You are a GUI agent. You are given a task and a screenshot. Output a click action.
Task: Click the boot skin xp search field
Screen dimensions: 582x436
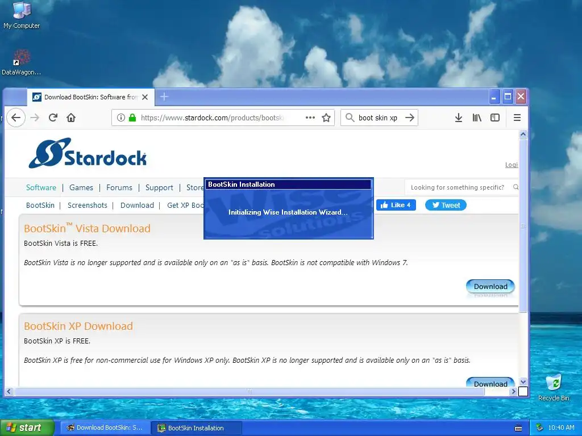tap(378, 118)
